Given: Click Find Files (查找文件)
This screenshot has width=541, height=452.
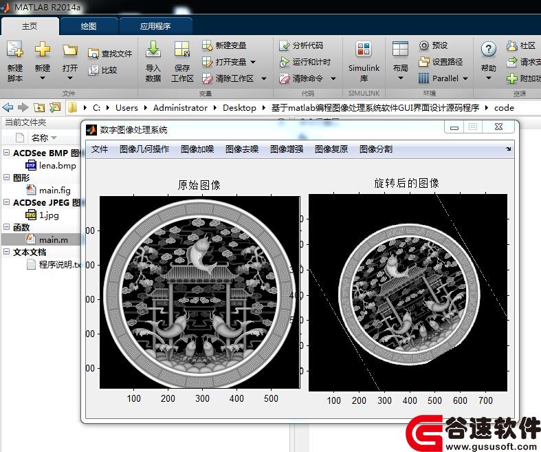Looking at the screenshot, I should (x=110, y=54).
